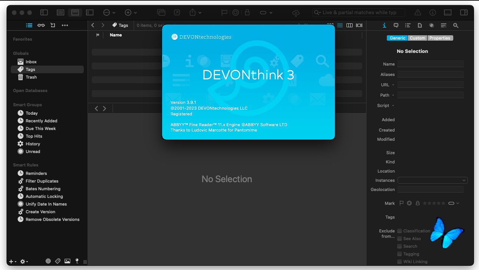Check the Search exclude checkbox
Image resolution: width=479 pixels, height=270 pixels.
click(399, 246)
